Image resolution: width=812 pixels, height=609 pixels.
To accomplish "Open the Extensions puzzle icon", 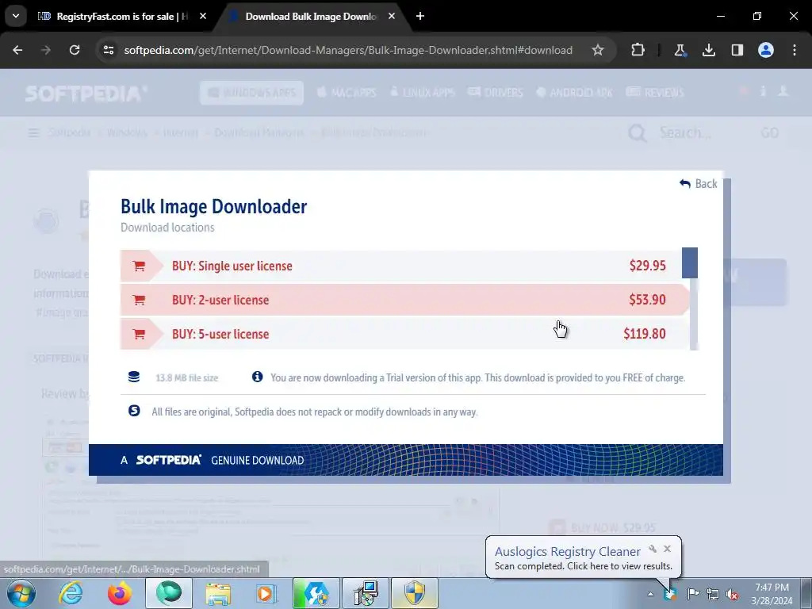I will [x=638, y=50].
